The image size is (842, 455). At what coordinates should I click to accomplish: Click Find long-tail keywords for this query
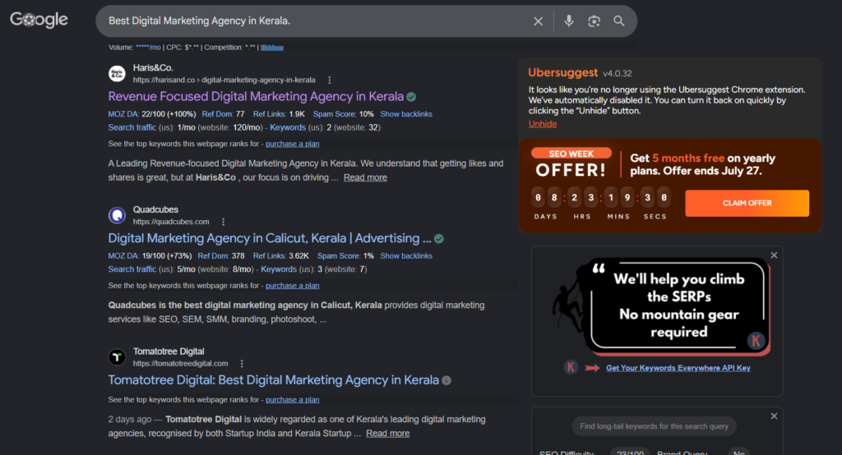654,426
